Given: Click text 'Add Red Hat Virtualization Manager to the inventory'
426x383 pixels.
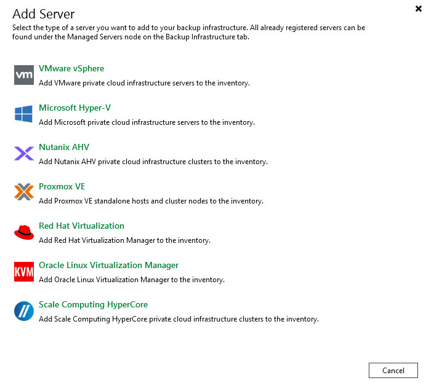Looking at the screenshot, I should pos(125,240).
